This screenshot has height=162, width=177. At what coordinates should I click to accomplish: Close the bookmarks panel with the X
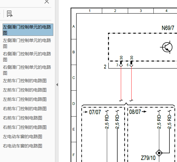pos(47,1)
